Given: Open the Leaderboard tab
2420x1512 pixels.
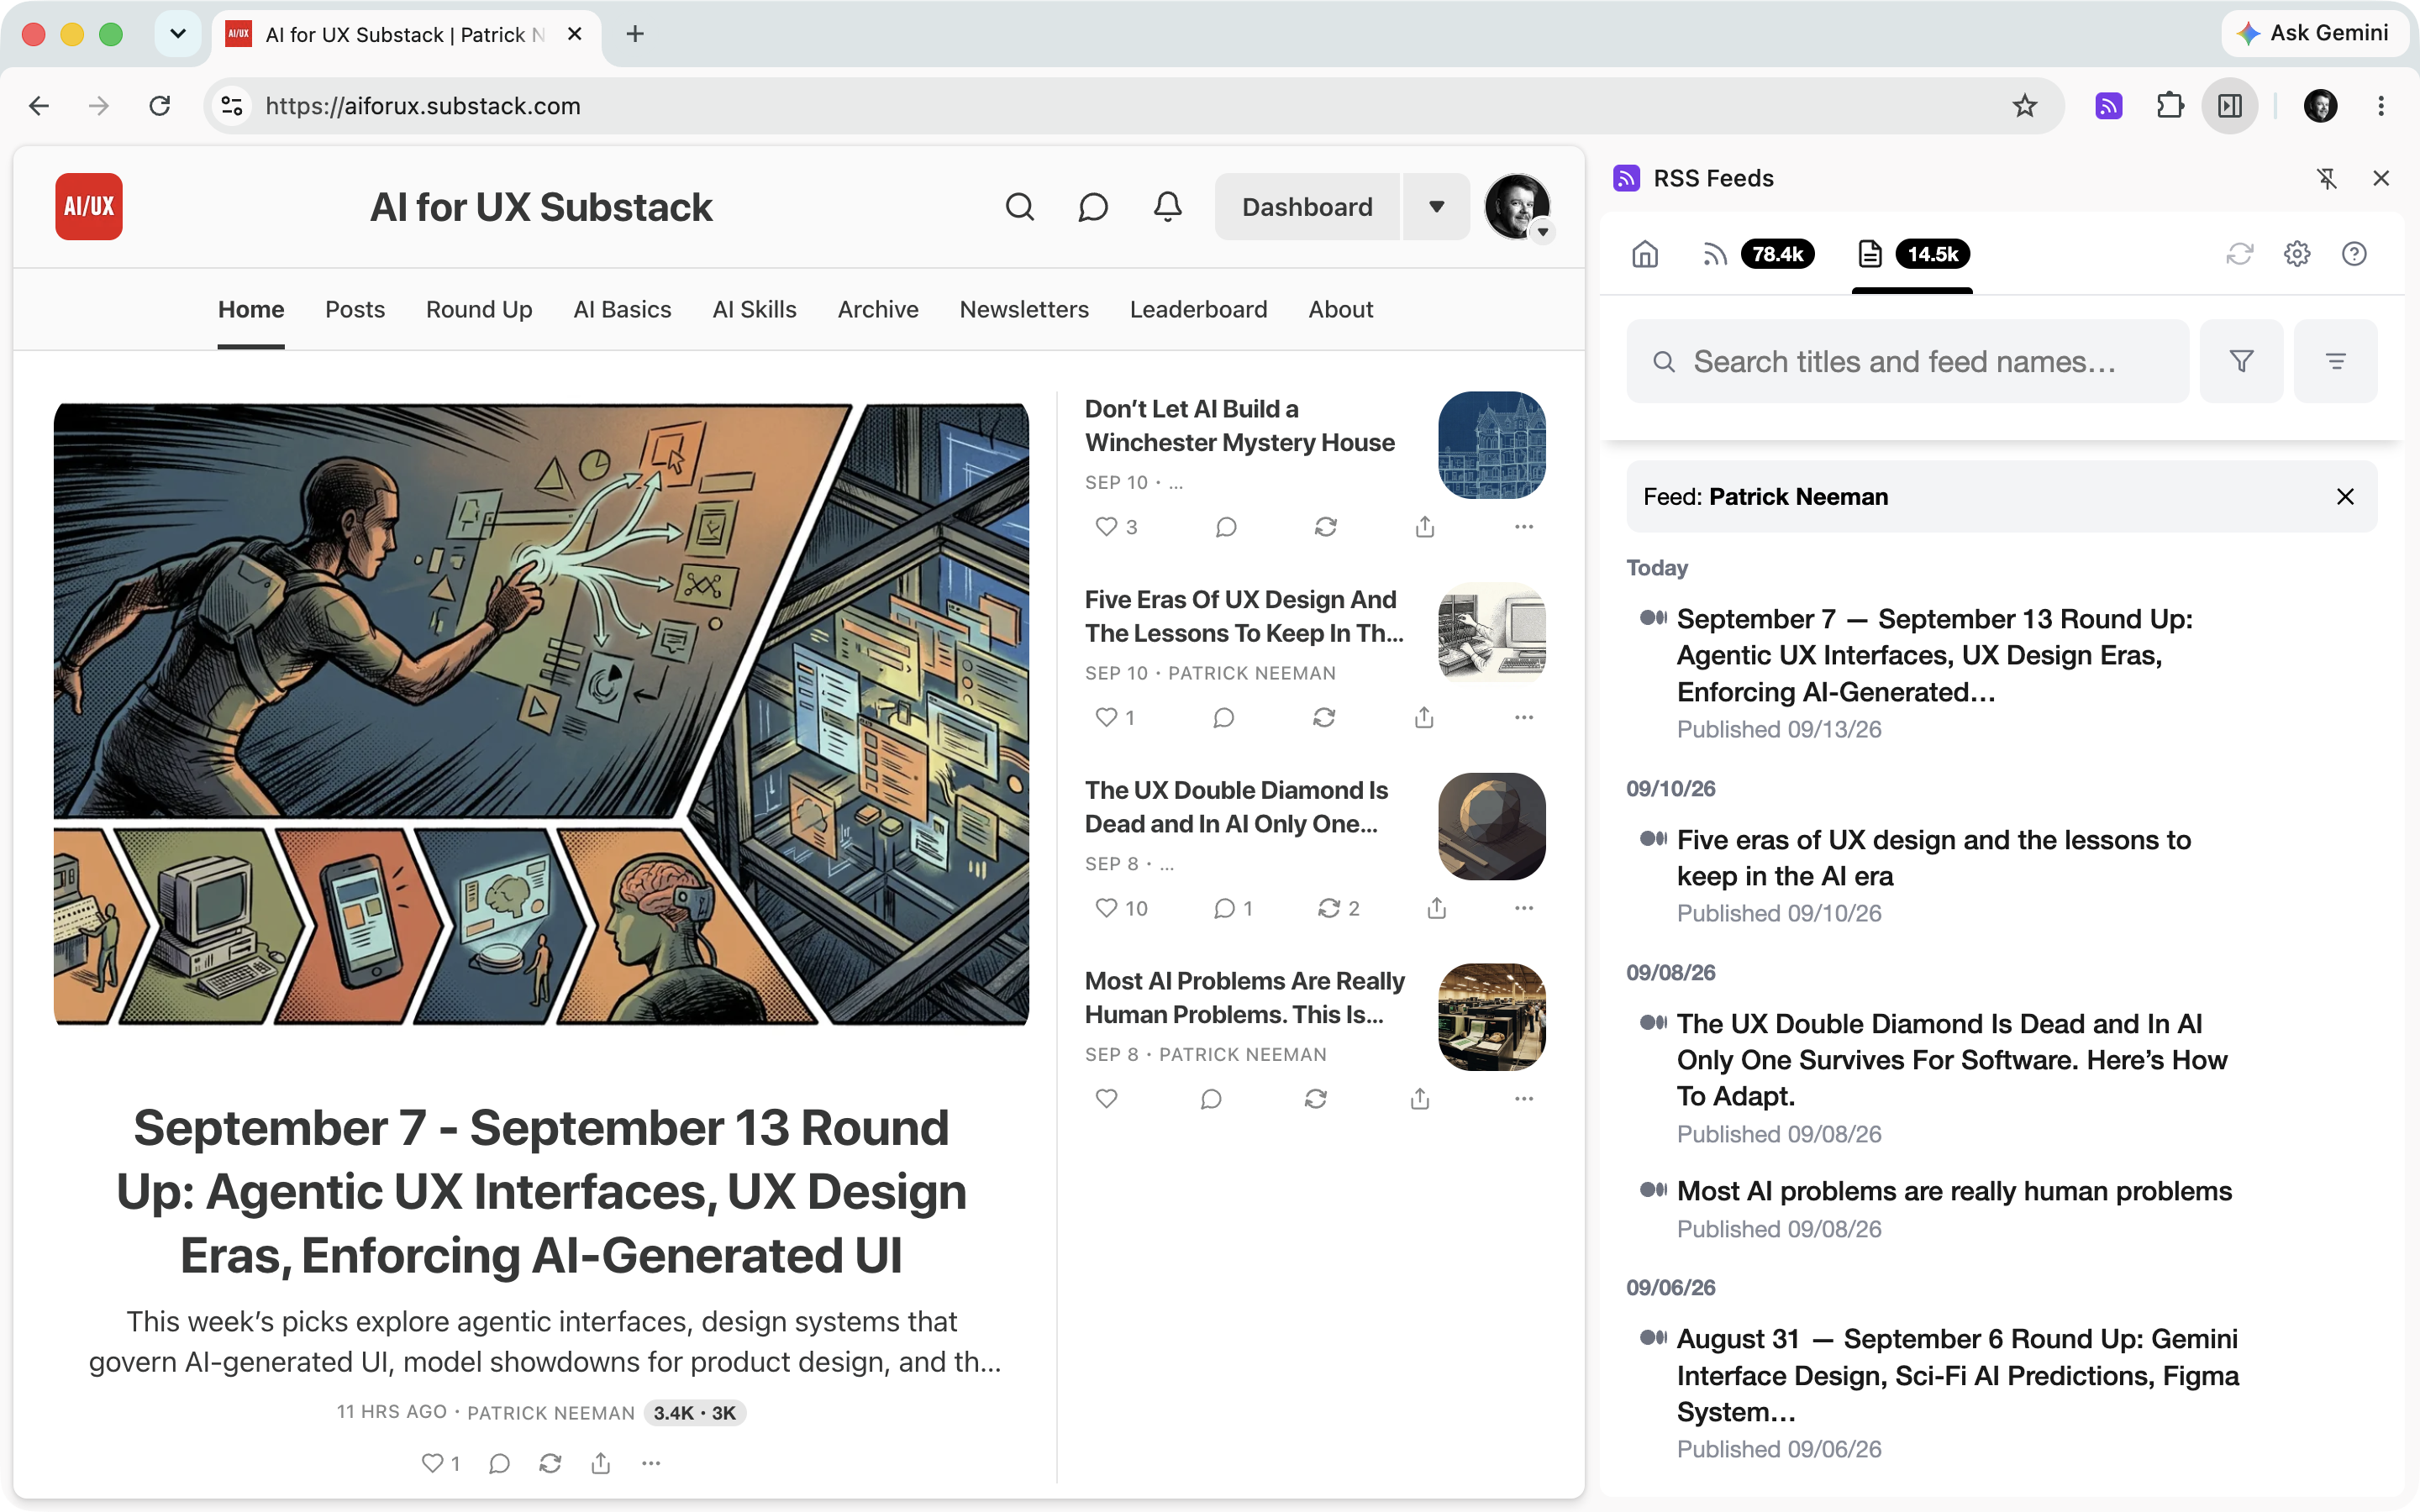Looking at the screenshot, I should [x=1198, y=309].
